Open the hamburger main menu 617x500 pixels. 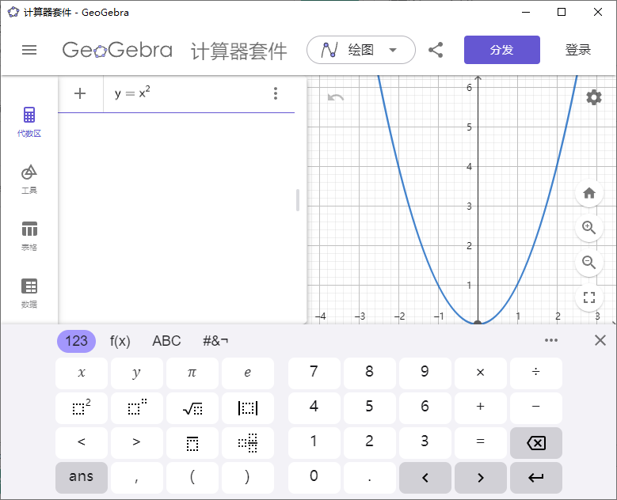tap(29, 50)
